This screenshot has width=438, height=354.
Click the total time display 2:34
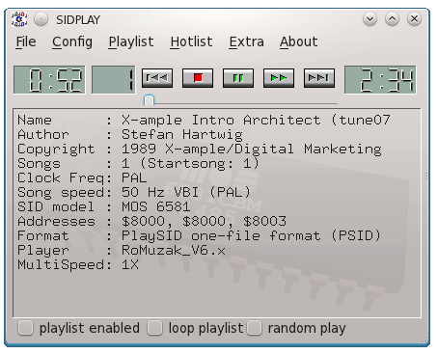380,80
